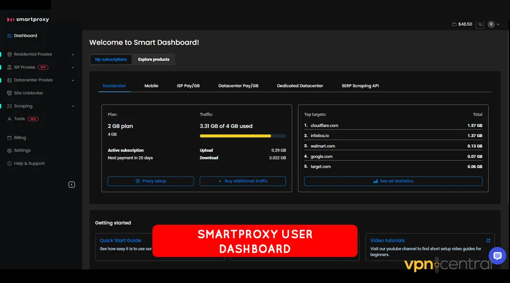Viewport: 510px width, 283px height.
Task: Open Dashboard from the sidebar
Action: pyautogui.click(x=22, y=36)
